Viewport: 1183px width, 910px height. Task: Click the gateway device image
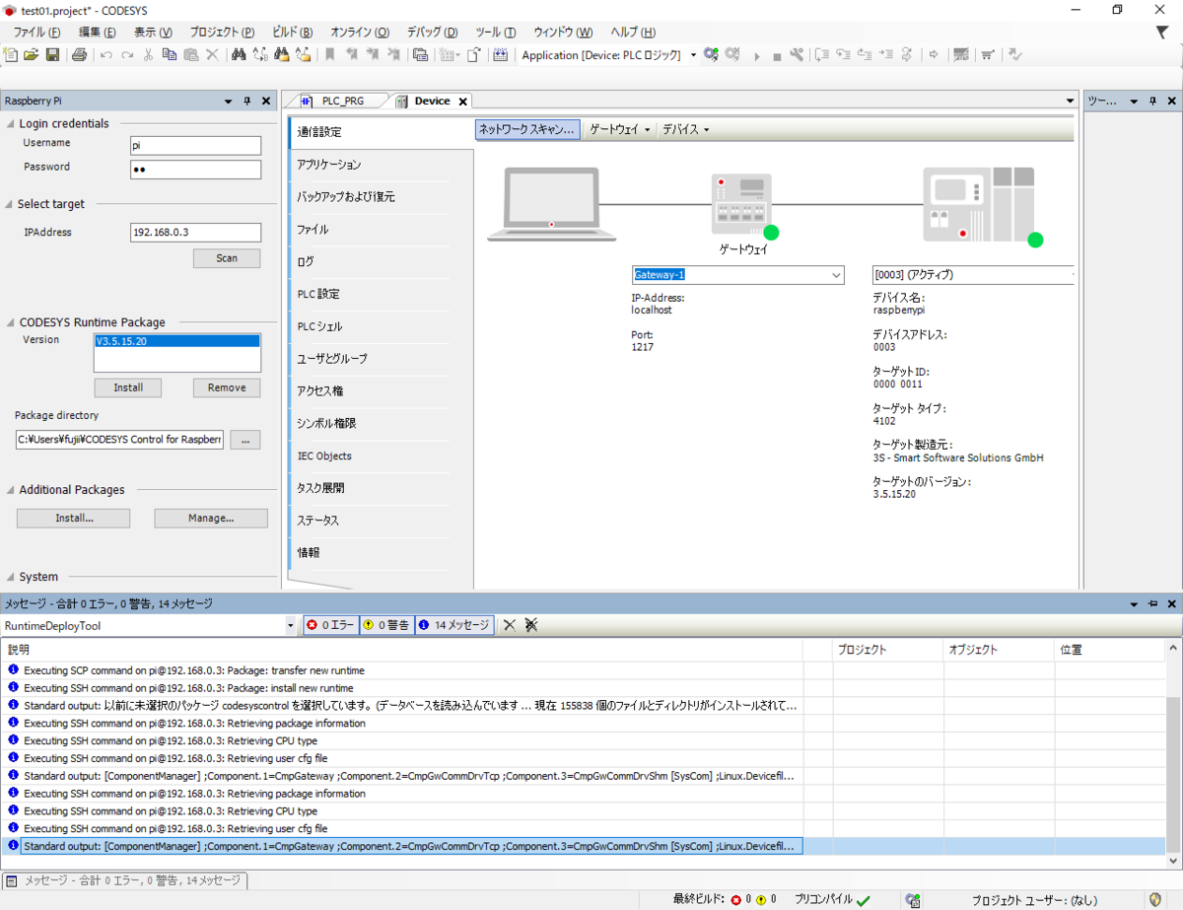[741, 205]
